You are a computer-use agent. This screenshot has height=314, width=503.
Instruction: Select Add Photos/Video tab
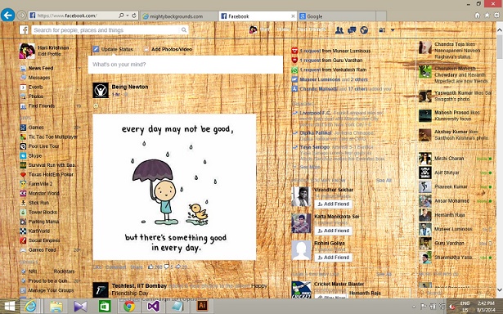point(168,49)
